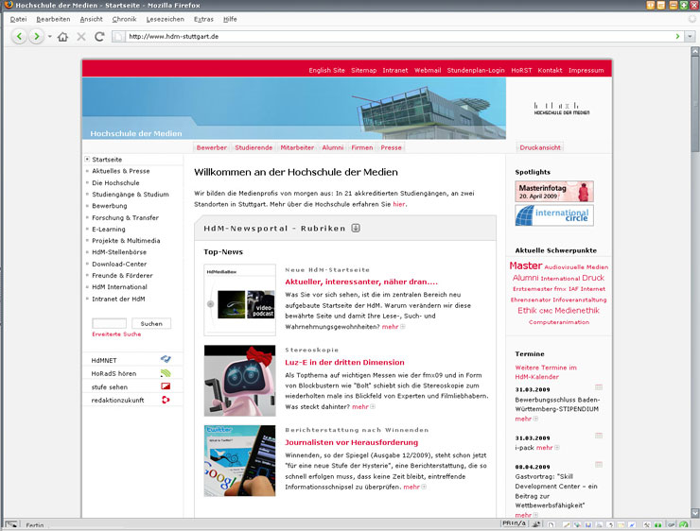
Task: Open the Erweiterte Suche link
Action: 116,334
